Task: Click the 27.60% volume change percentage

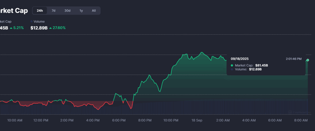Action: tap(59, 28)
